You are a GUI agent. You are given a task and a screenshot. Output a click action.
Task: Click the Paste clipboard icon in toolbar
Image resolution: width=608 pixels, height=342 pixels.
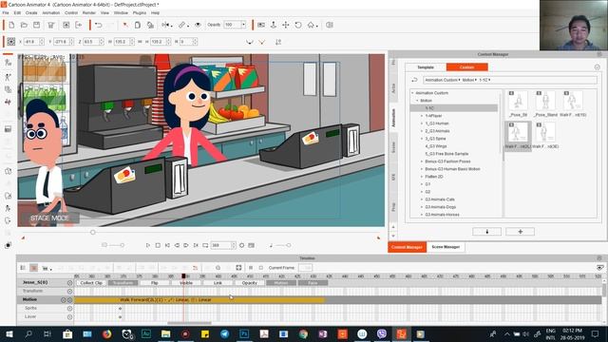(x=138, y=25)
